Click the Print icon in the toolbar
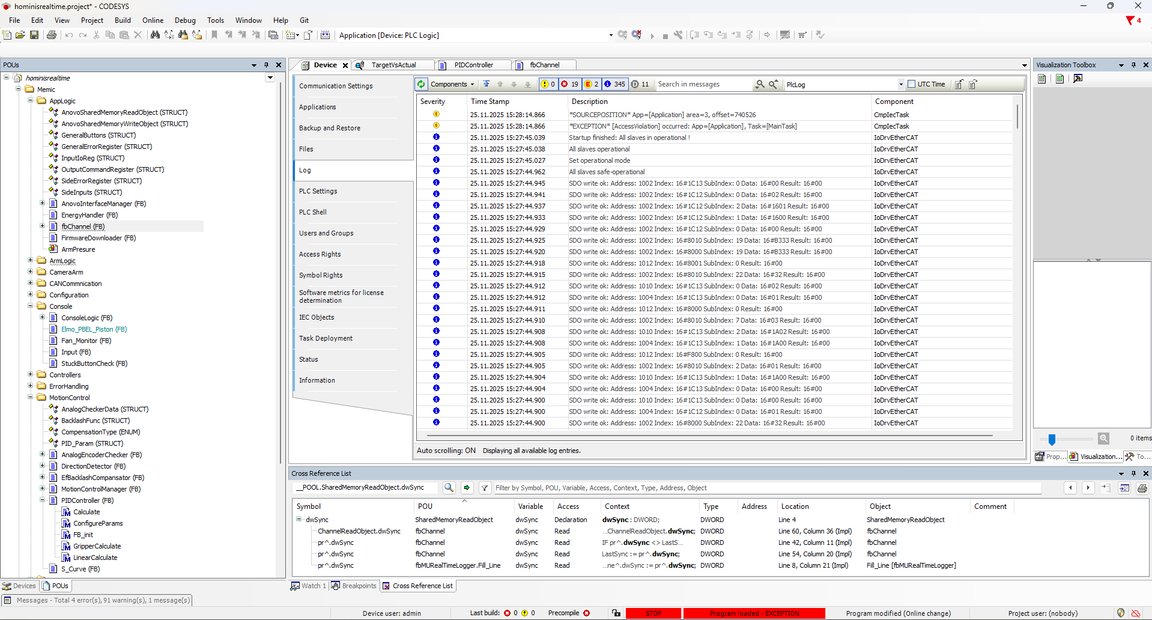1152x620 pixels. [52, 35]
